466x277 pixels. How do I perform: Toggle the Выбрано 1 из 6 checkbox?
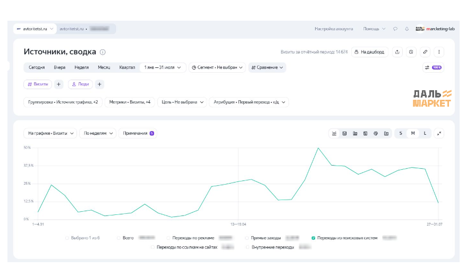click(x=67, y=238)
